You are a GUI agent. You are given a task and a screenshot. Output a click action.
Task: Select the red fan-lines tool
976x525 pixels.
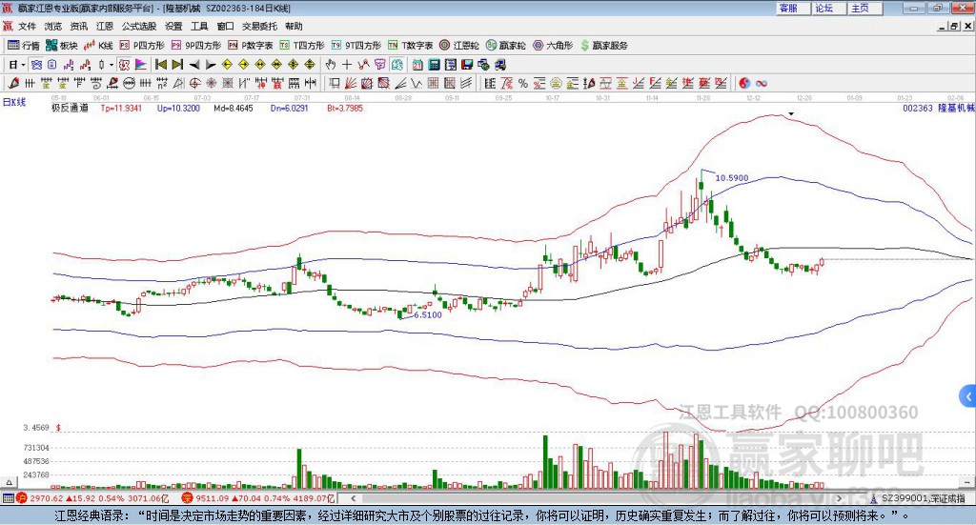click(x=351, y=83)
